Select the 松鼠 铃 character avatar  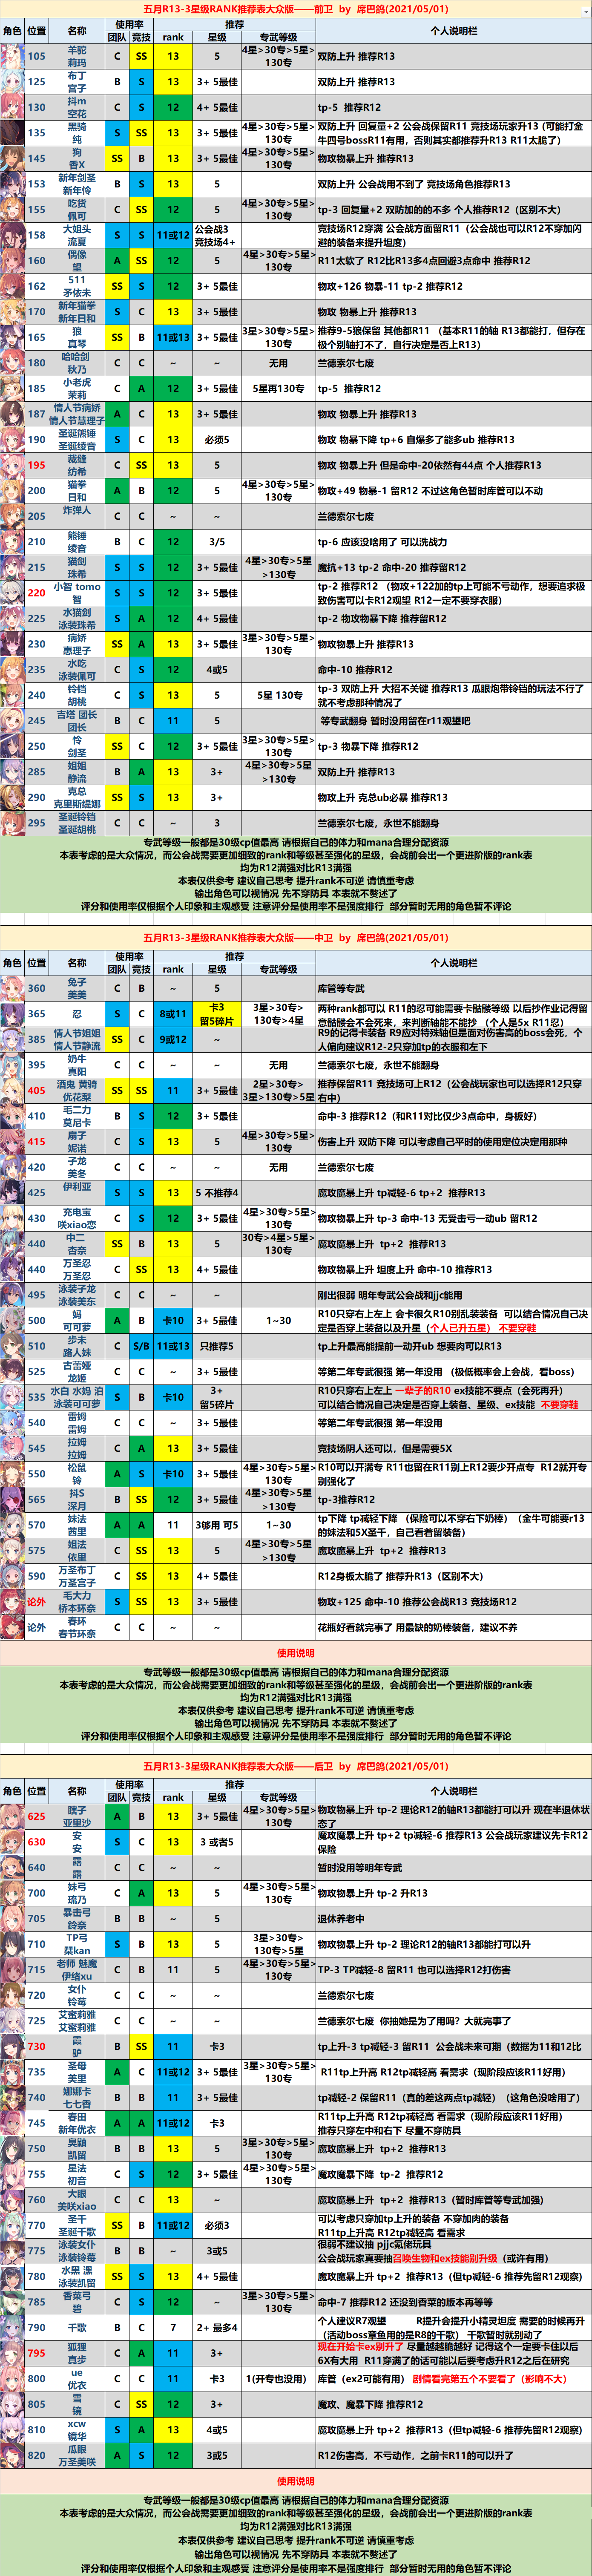tap(12, 1474)
